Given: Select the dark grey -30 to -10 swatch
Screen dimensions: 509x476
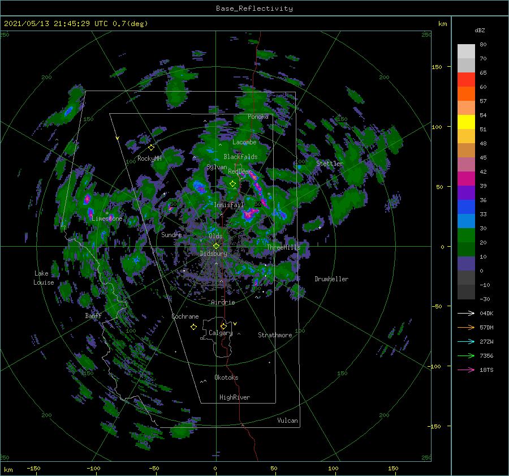Looking at the screenshot, I should pyautogui.click(x=466, y=292).
